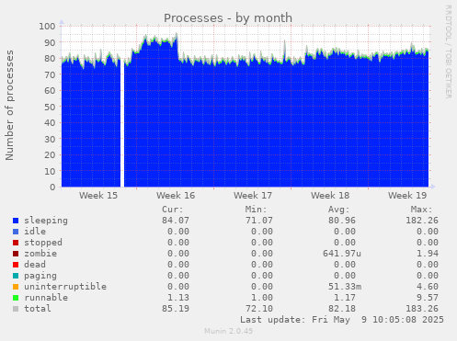Click the 'Week 17' axis label

coord(253,196)
